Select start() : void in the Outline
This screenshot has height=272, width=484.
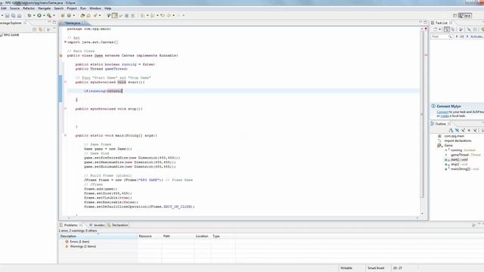pos(459,159)
